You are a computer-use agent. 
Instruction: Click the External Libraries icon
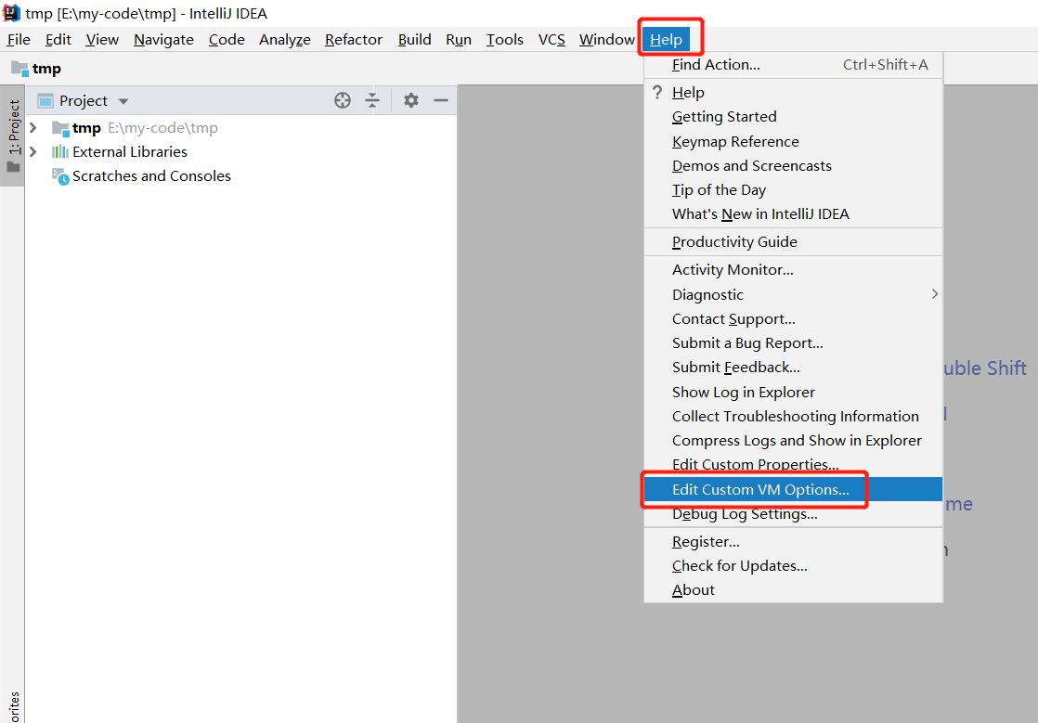click(x=60, y=152)
